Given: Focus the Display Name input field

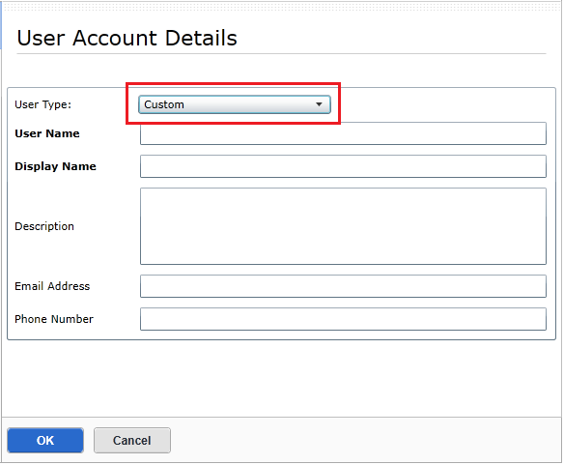Looking at the screenshot, I should [x=343, y=166].
